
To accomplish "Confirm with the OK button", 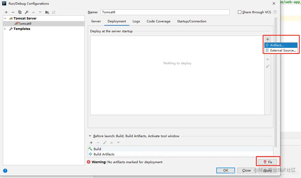I will 226,170.
